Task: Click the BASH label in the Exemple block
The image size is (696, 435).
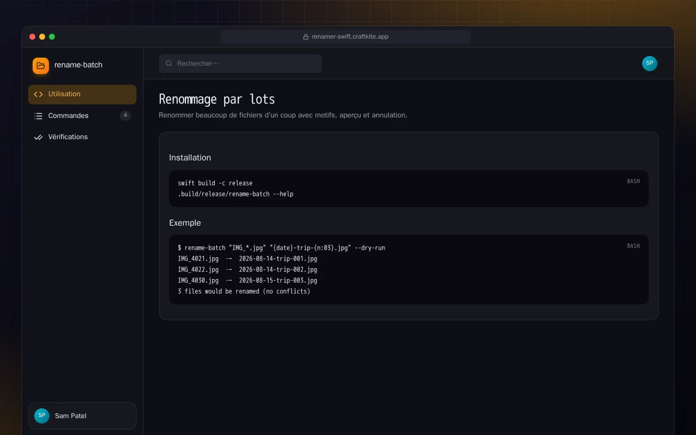Action: [633, 246]
